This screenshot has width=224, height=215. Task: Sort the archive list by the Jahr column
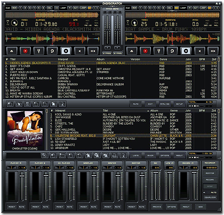tap(188, 111)
